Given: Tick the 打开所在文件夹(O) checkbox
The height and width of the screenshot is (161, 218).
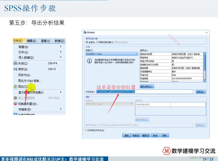Looking at the screenshot, I should coord(85,130).
